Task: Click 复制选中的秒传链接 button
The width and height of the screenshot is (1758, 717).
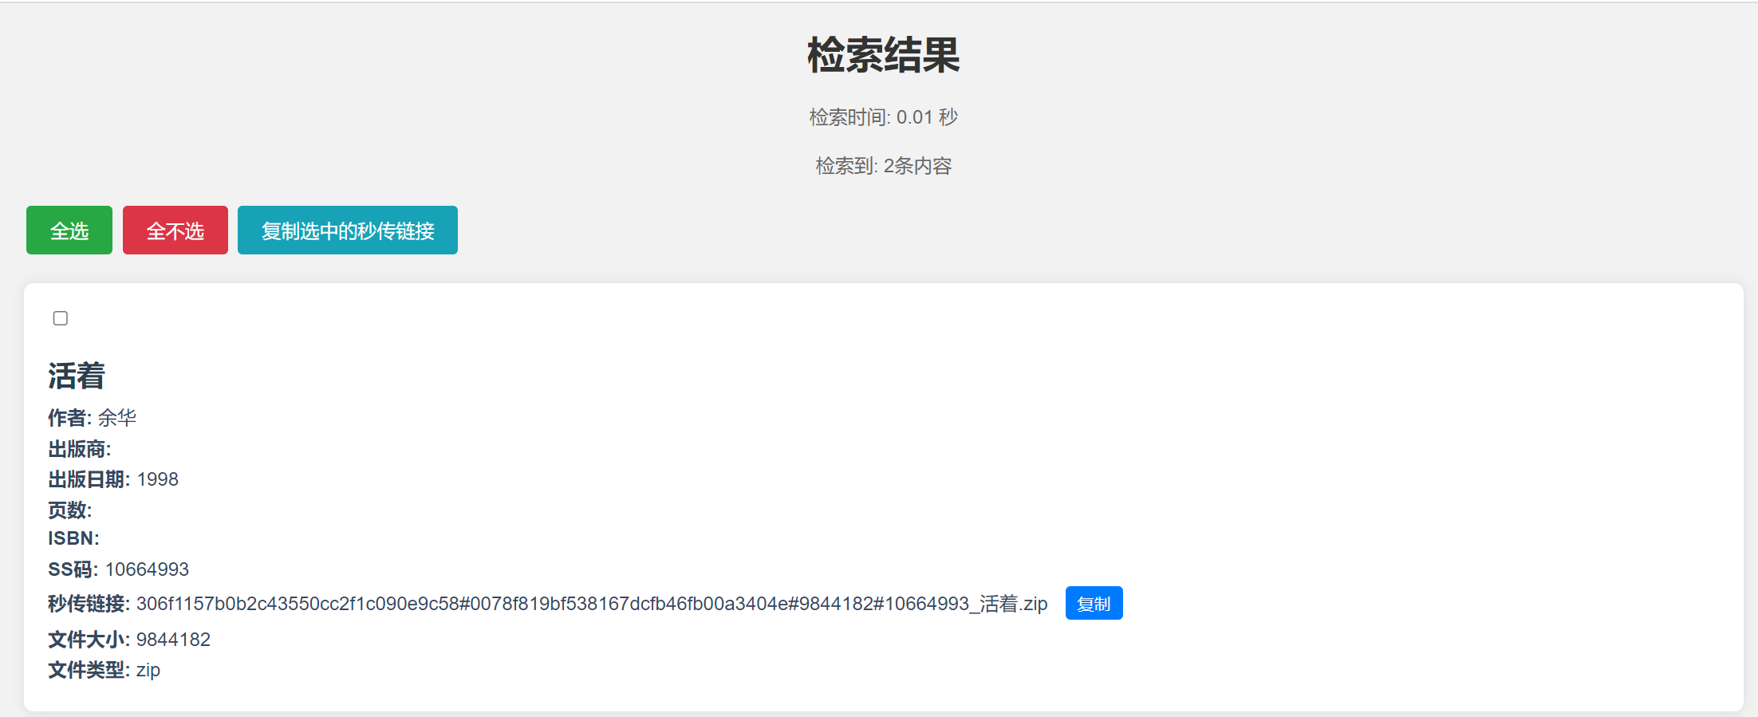Action: [348, 230]
